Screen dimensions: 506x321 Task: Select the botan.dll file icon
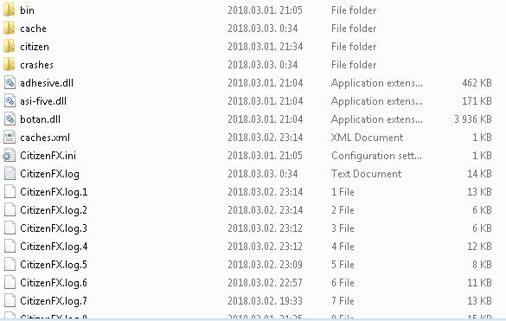tap(10, 119)
